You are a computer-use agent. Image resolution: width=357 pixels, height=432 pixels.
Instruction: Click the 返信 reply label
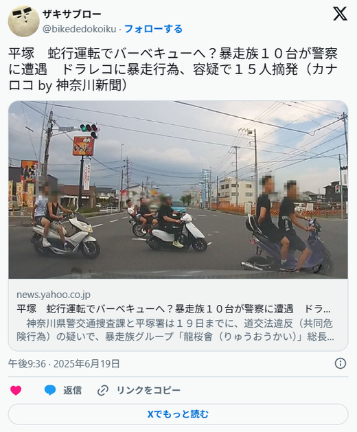73,390
